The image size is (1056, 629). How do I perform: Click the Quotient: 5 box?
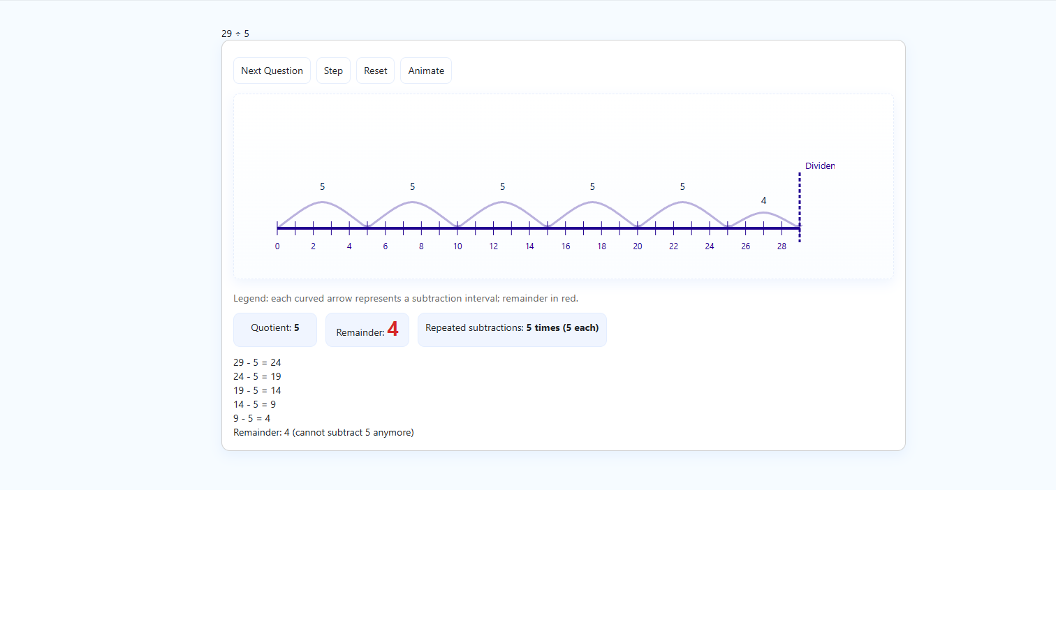[x=275, y=328]
